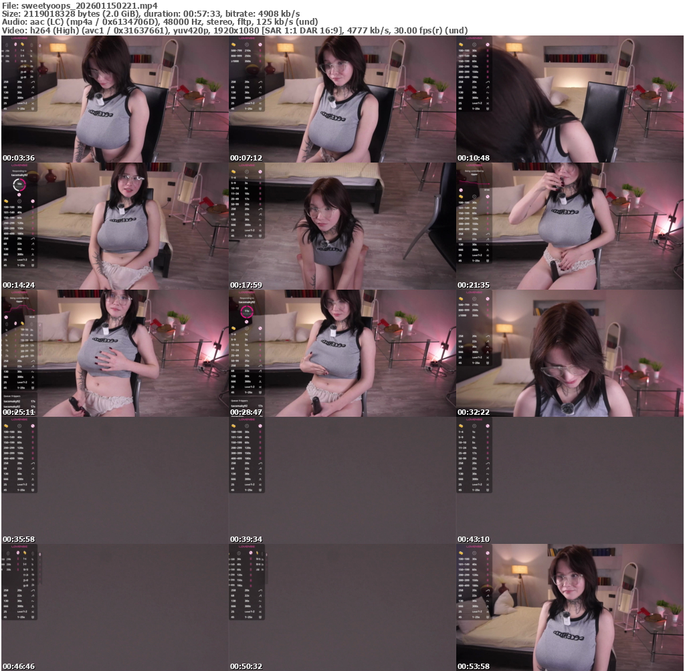The width and height of the screenshot is (685, 671).
Task: Open the frame thumbnail stamped 00:10:48
Action: [x=570, y=99]
